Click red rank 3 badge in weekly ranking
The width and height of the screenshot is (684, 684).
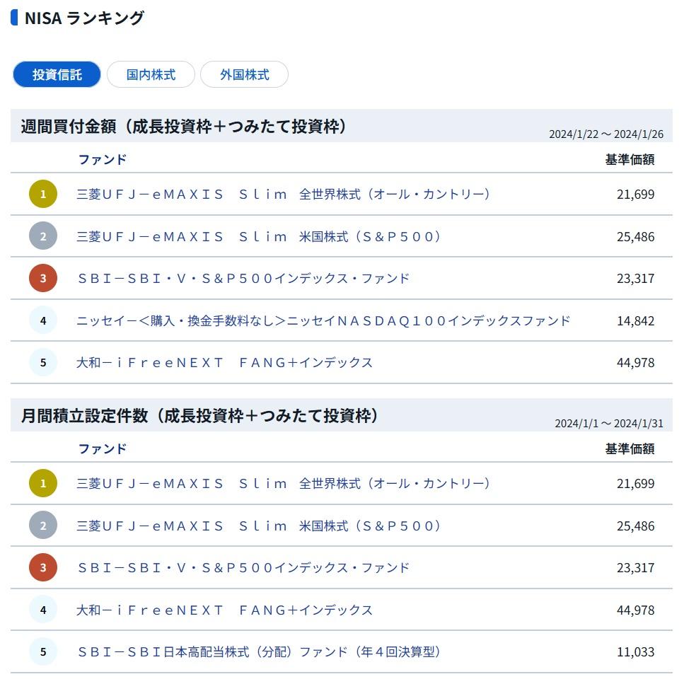43,278
